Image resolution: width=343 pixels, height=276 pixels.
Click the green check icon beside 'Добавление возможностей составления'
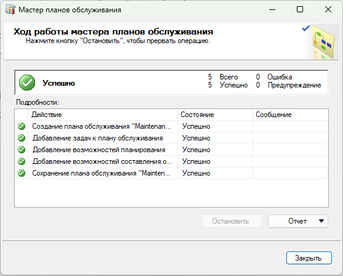point(22,161)
